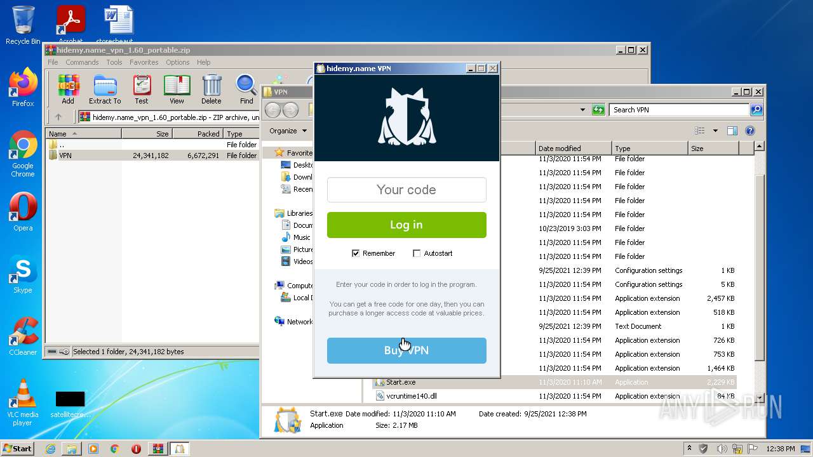Click the Explorer help icon

749,131
